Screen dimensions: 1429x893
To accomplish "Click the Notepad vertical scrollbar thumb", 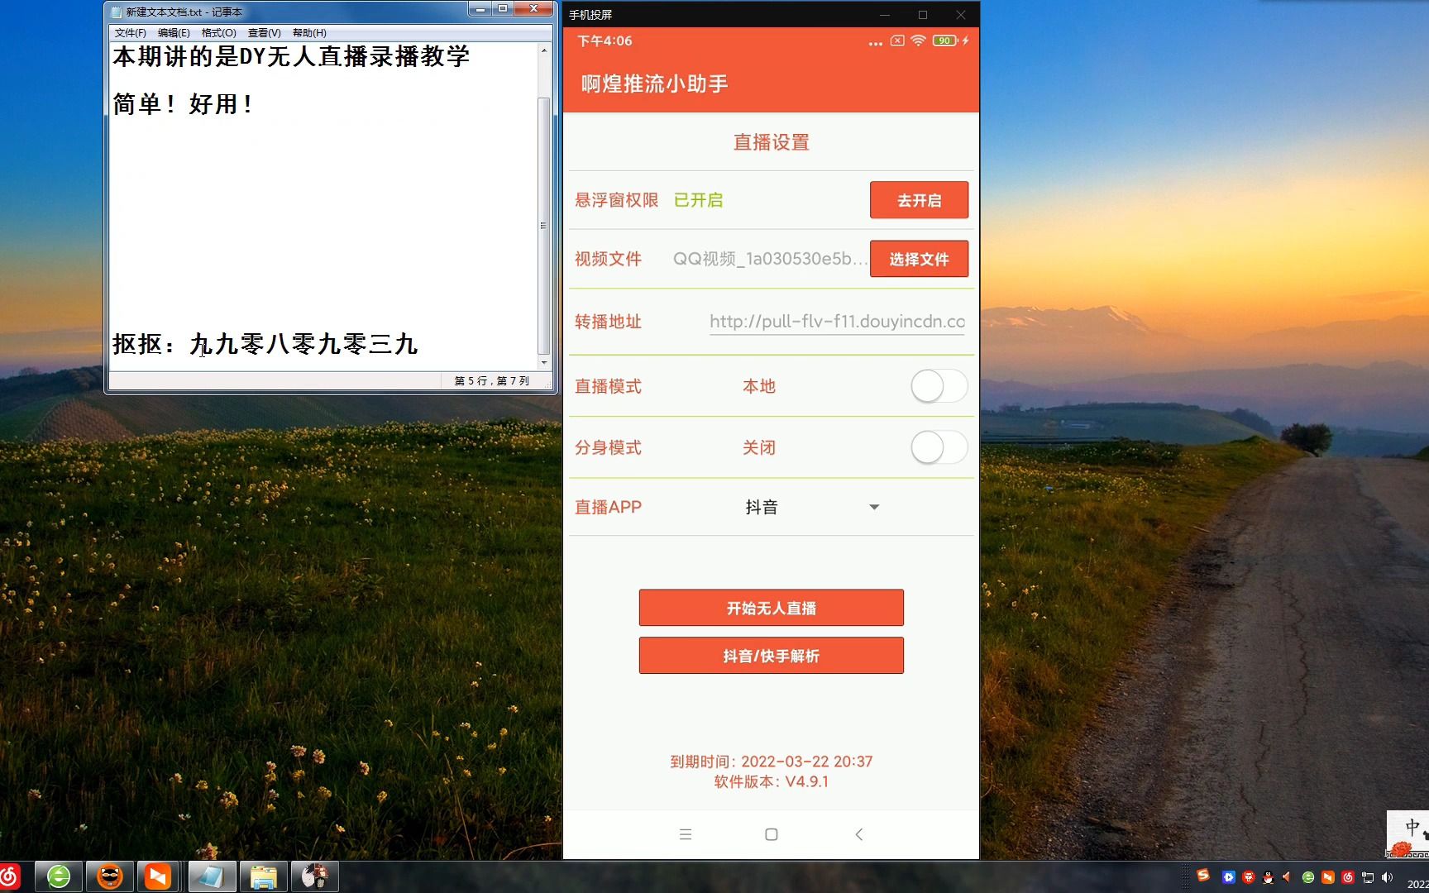I will 543,225.
